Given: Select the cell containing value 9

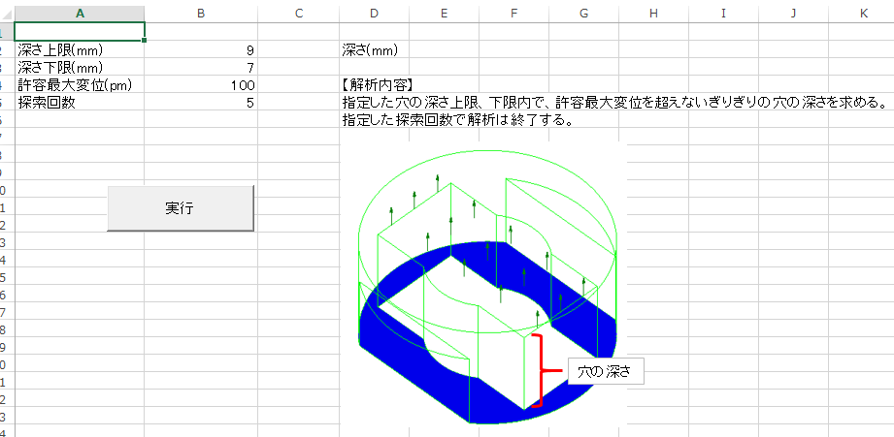Looking at the screenshot, I should (201, 49).
